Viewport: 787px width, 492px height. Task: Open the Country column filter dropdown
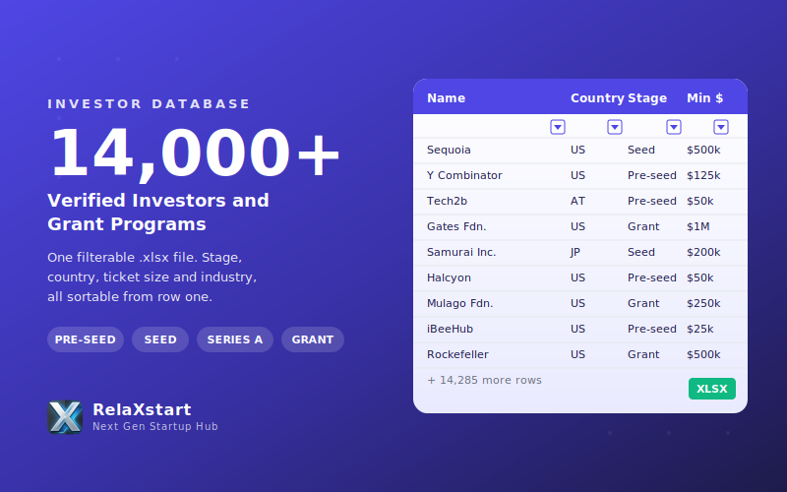pos(615,127)
